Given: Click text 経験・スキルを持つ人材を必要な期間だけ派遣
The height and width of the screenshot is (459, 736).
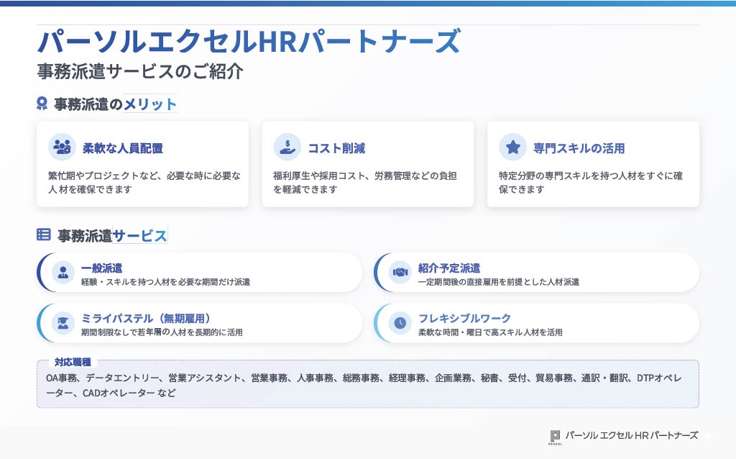Looking at the screenshot, I should (166, 282).
